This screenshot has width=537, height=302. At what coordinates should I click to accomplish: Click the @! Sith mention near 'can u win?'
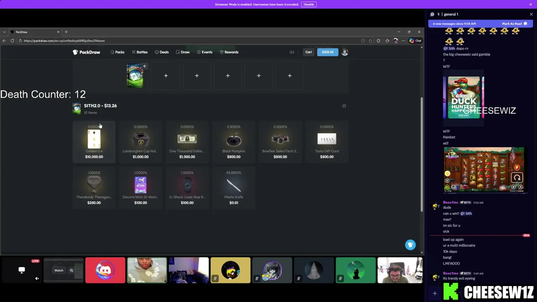coord(466,213)
